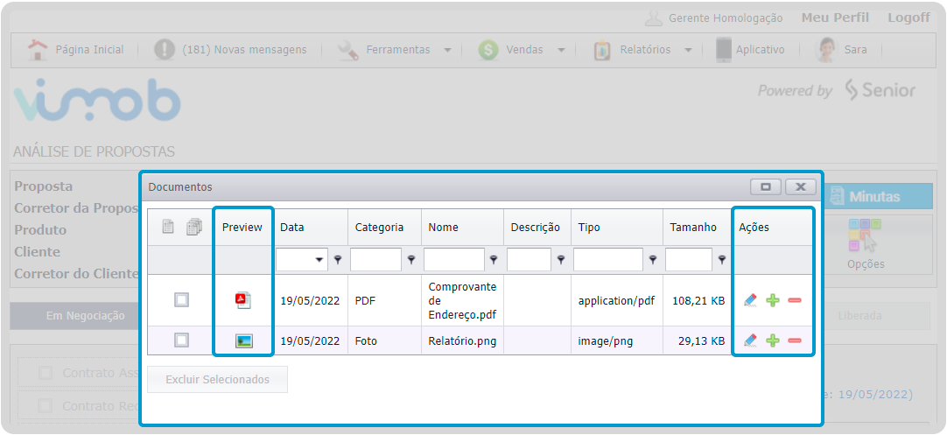Click the Logoff link
This screenshot has height=435, width=947.
coord(908,18)
